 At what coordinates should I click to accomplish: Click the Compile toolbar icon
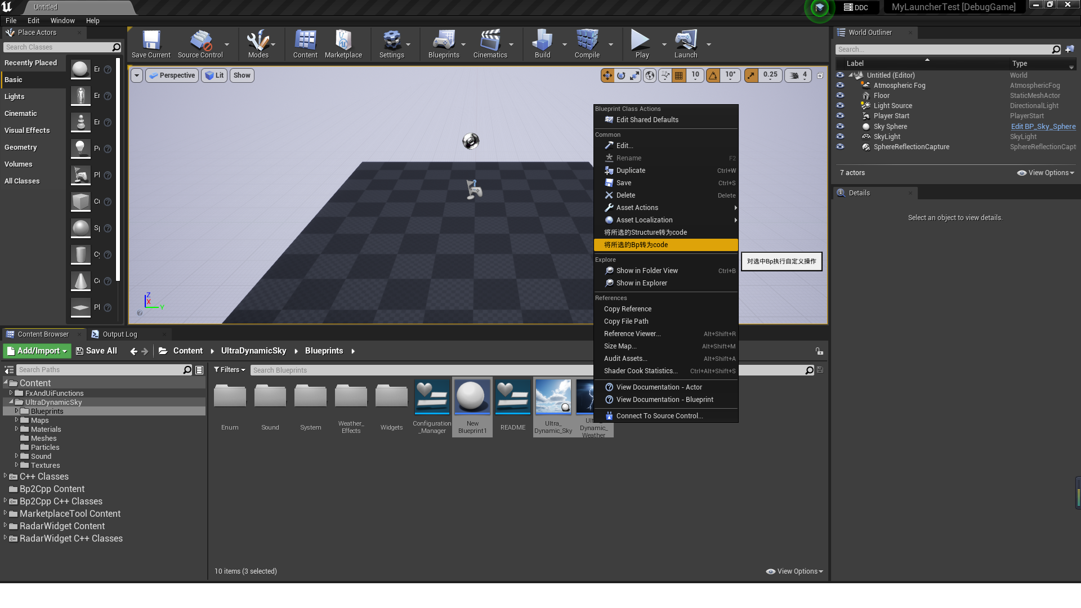click(x=587, y=44)
